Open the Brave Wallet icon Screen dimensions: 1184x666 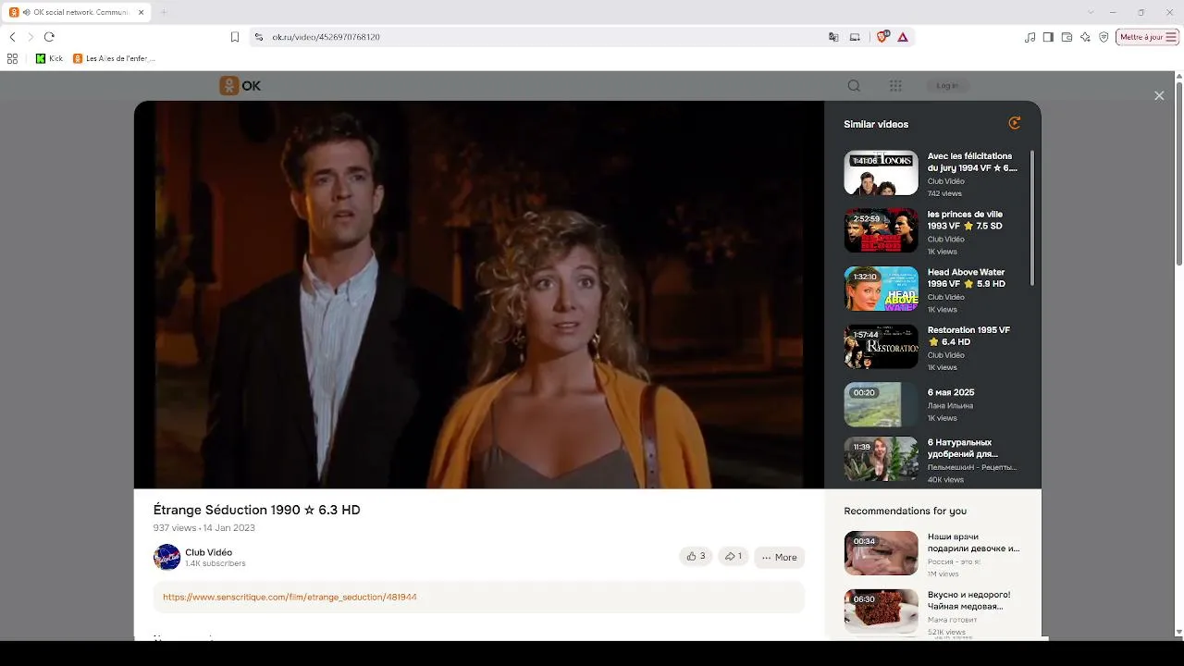pyautogui.click(x=1067, y=37)
